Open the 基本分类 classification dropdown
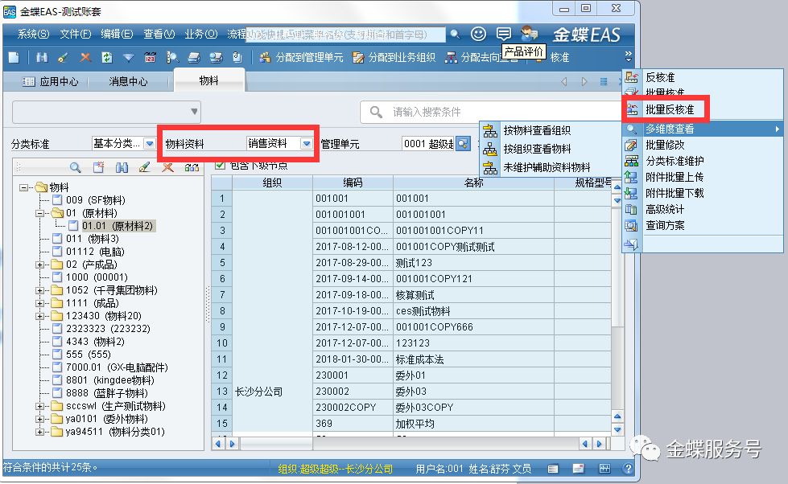 pos(149,144)
